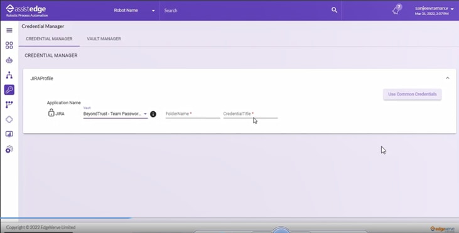This screenshot has height=233, width=459.
Task: Click the Use Common Credentials button
Action: [x=412, y=94]
